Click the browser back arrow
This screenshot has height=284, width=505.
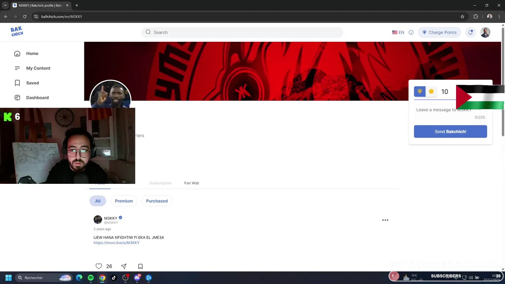[x=6, y=17]
